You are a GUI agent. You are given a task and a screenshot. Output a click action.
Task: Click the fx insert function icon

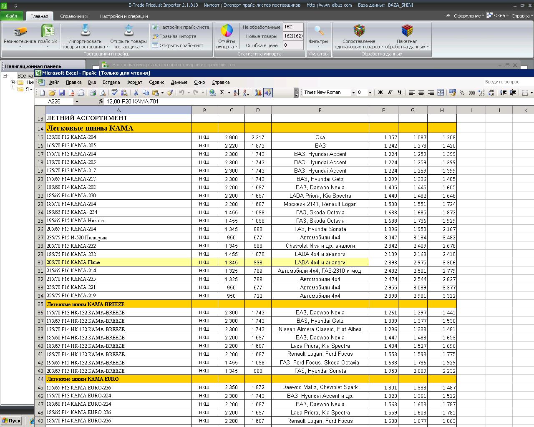click(x=101, y=101)
